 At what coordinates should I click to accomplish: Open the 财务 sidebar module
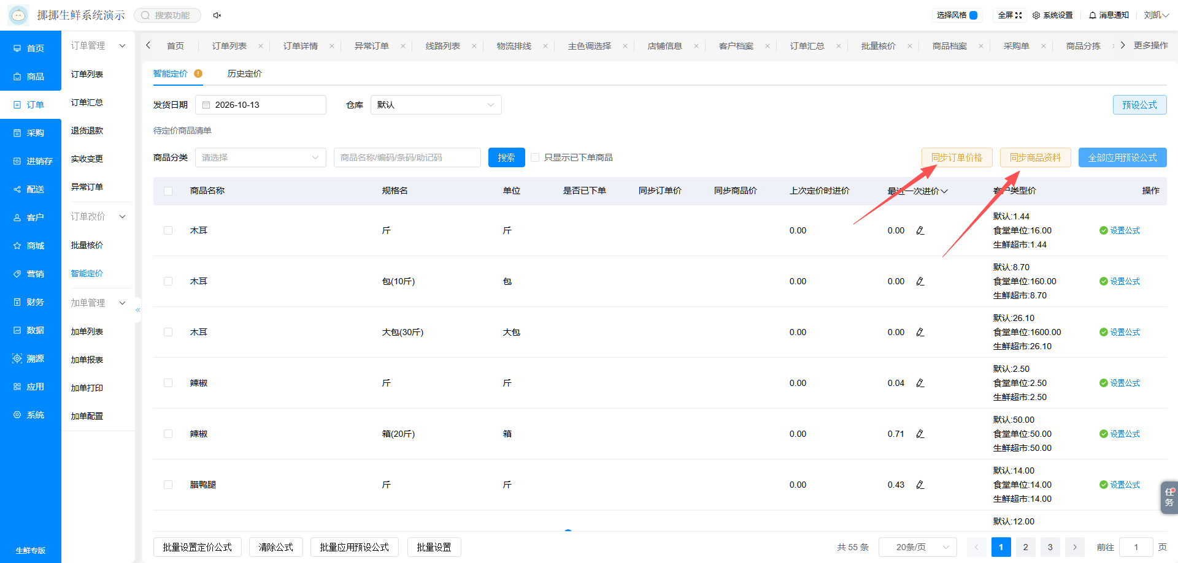coord(29,302)
